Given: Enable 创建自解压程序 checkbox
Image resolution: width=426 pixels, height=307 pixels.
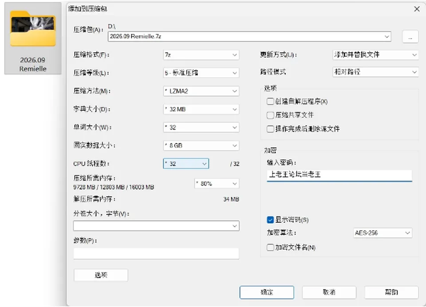Looking at the screenshot, I should point(270,102).
